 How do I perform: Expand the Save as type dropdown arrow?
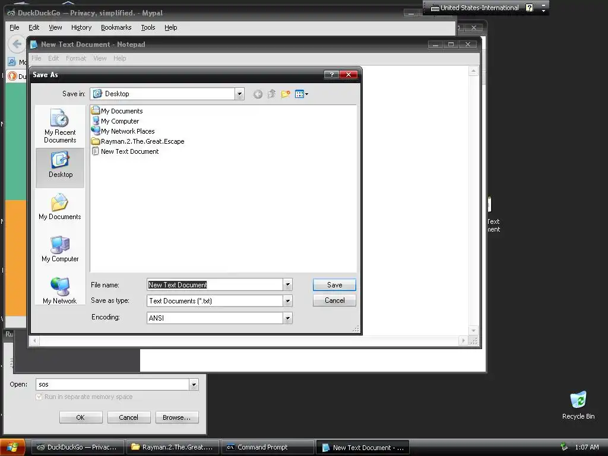coord(287,301)
